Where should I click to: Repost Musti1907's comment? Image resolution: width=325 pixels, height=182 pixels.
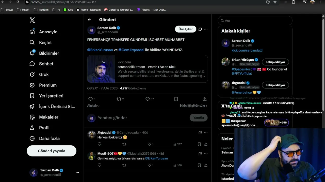124,165
